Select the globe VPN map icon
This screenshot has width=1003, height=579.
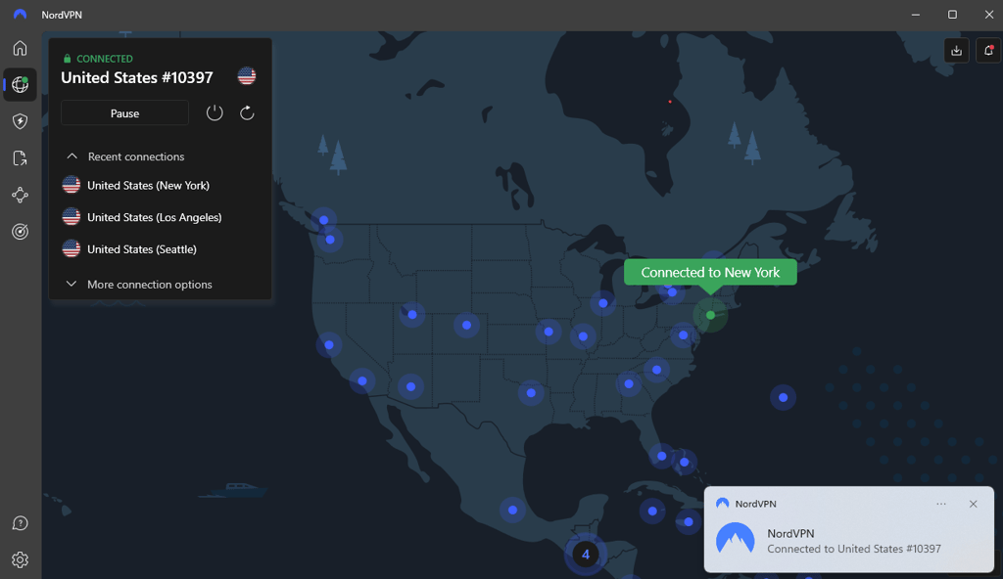pyautogui.click(x=20, y=84)
